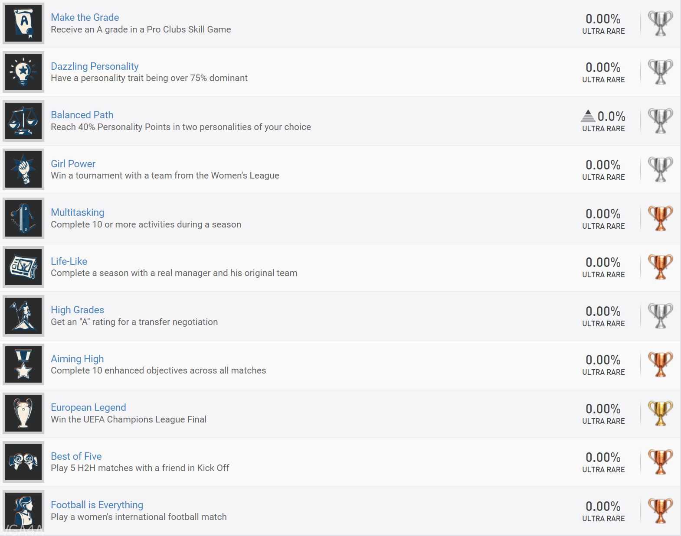The image size is (681, 536).
Task: Click the Football is Everything thumbnail
Action: click(23, 511)
